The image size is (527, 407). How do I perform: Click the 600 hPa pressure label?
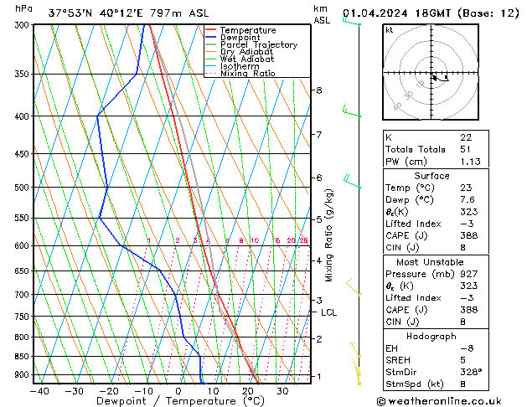click(x=23, y=246)
